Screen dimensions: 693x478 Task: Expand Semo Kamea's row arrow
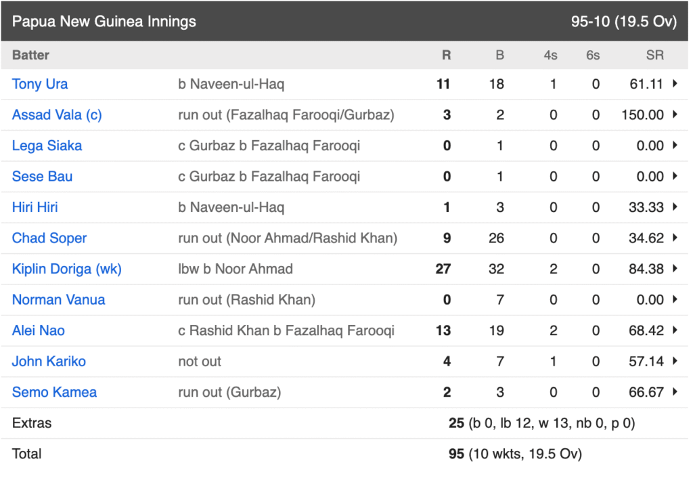click(675, 391)
